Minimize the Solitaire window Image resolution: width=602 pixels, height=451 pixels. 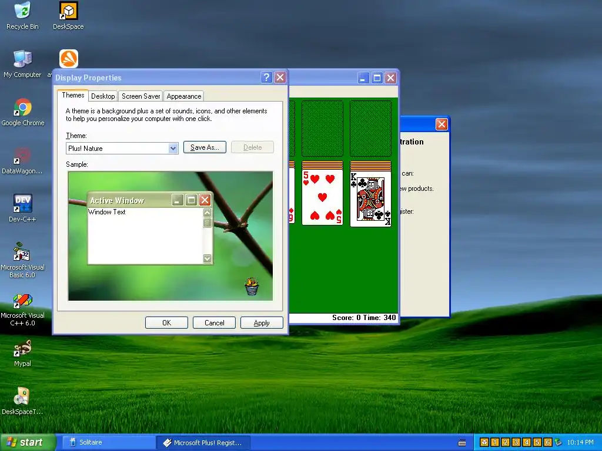(x=363, y=78)
